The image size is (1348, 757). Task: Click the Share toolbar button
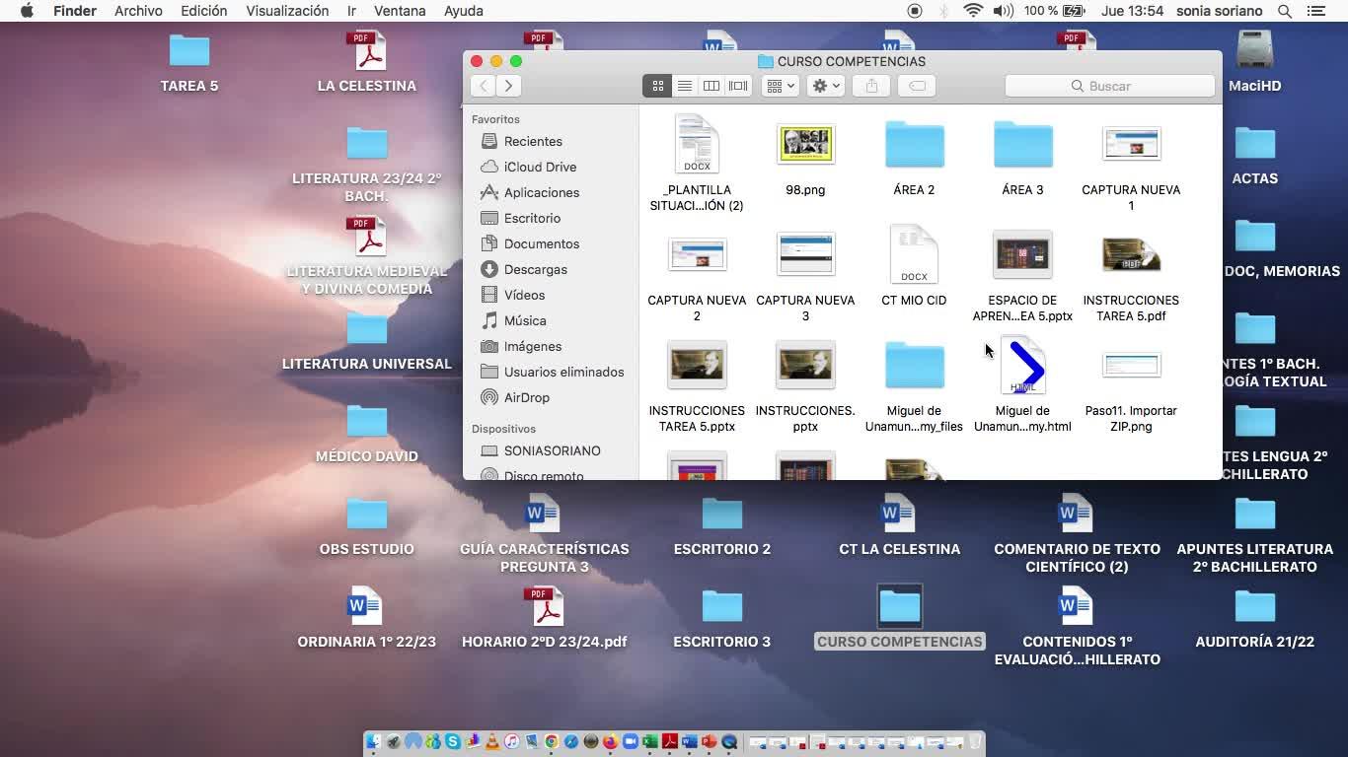pyautogui.click(x=871, y=86)
